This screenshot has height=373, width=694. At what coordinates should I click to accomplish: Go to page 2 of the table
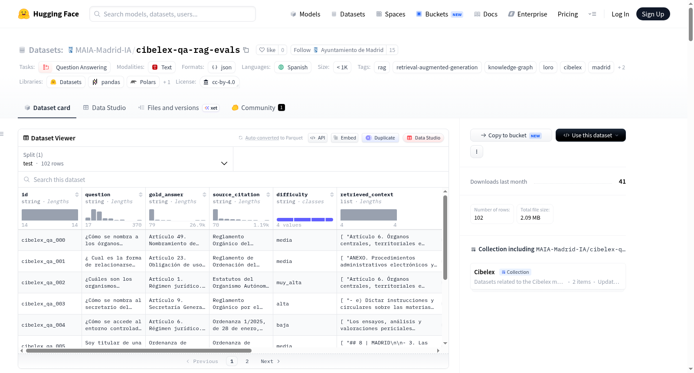247,361
